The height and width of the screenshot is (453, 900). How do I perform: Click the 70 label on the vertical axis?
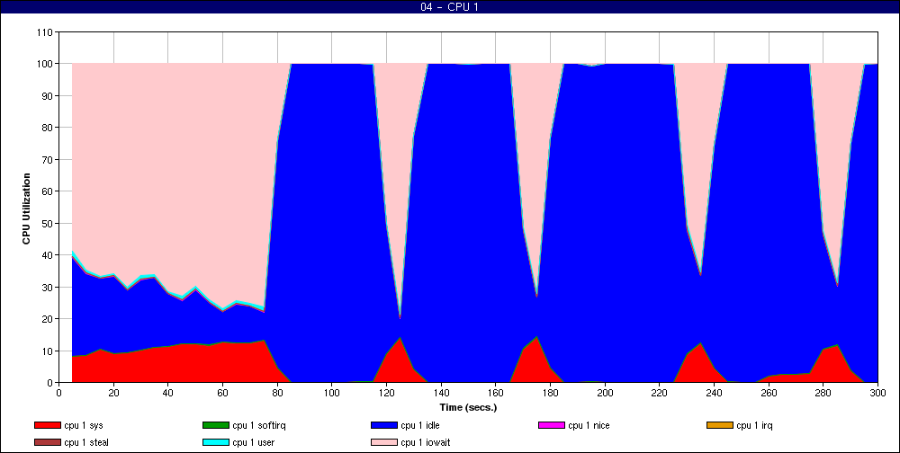(49, 159)
